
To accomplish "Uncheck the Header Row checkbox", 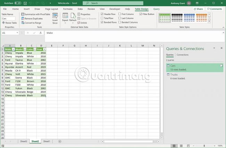I will [x=102, y=14].
